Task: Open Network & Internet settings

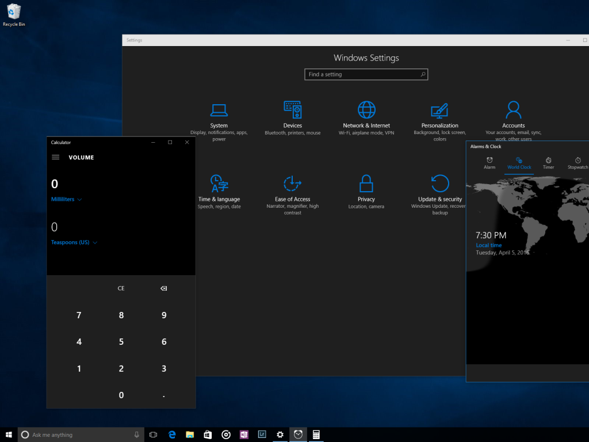Action: click(x=366, y=119)
